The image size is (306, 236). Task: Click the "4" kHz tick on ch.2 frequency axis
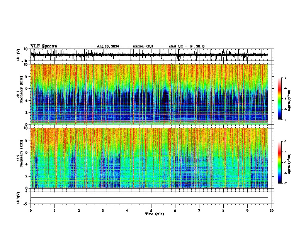[x=27, y=164]
